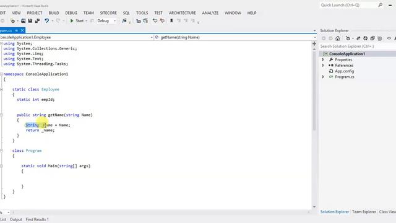Open the ANALYZE menu
The image size is (396, 223).
[x=210, y=13]
